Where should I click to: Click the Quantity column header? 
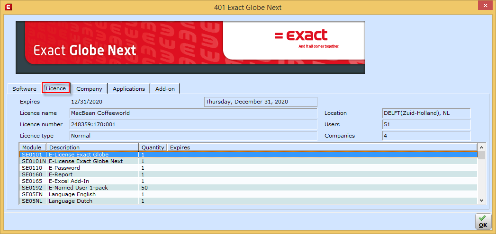tap(153, 147)
